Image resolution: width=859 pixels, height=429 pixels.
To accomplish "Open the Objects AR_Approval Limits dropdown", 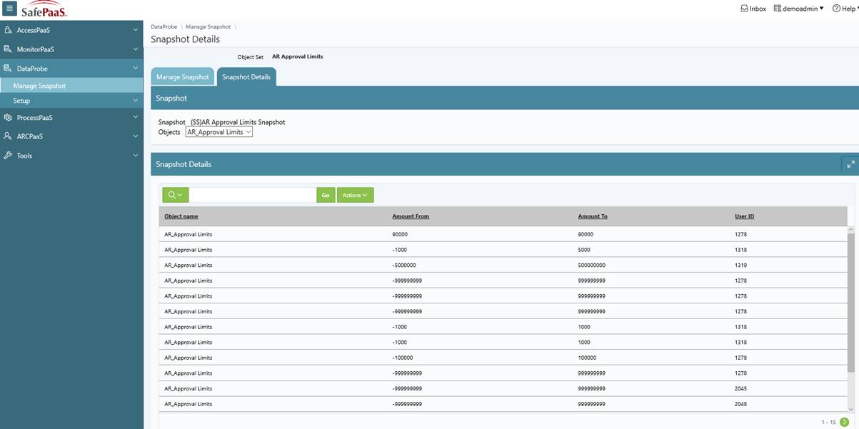I will point(218,132).
